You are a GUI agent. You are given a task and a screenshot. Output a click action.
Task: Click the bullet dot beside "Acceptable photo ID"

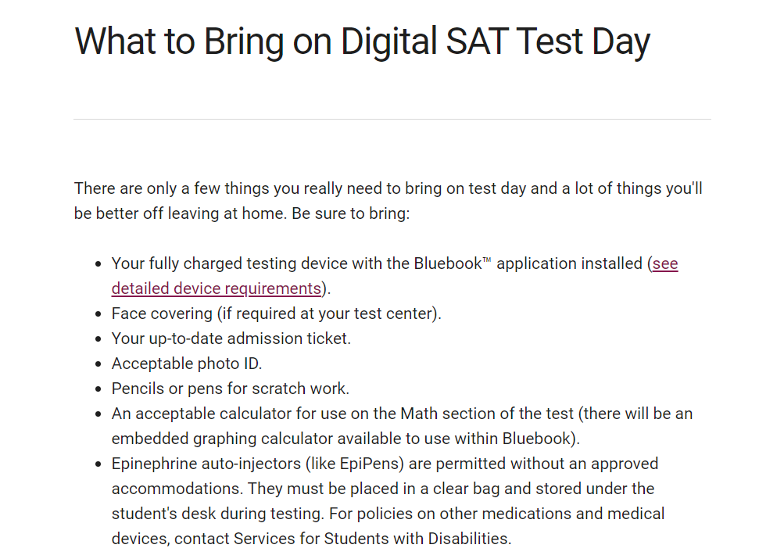click(98, 364)
